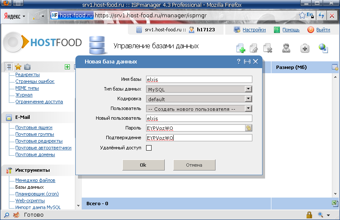Open favorites star icon in sidebar
The height and width of the screenshot is (220, 340).
pyautogui.click(x=18, y=67)
